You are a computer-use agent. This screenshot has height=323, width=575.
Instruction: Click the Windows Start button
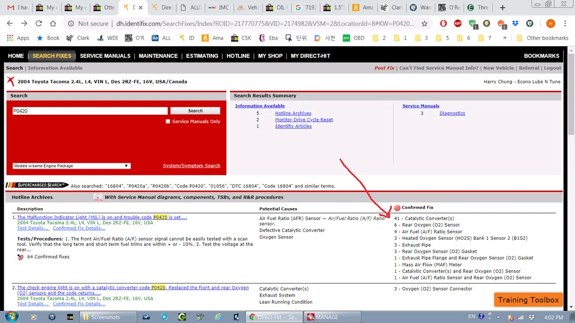click(11, 316)
